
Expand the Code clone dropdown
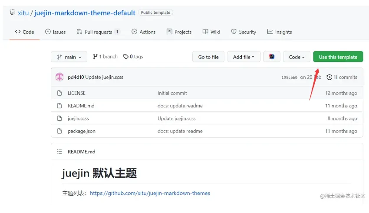tap(297, 57)
